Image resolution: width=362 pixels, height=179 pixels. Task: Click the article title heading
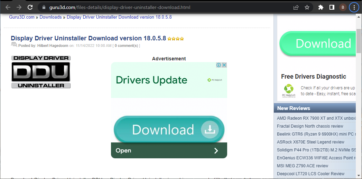(x=89, y=38)
